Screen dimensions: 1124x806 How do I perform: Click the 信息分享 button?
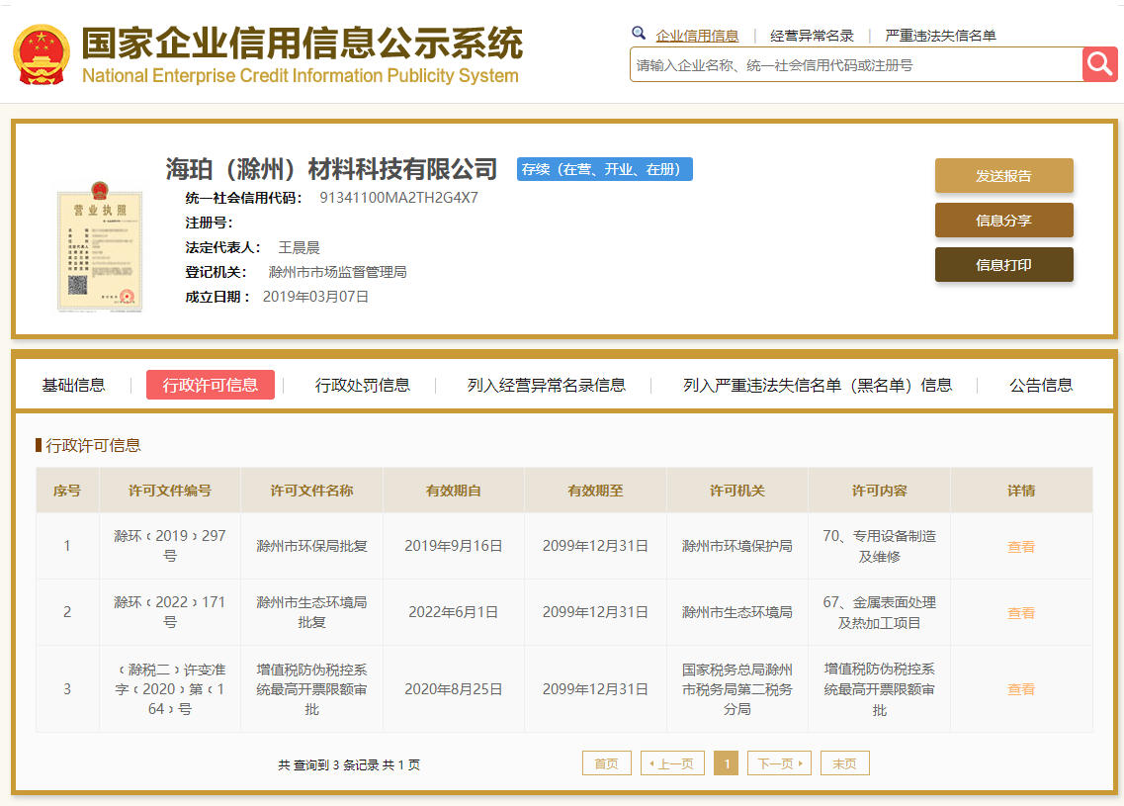click(1003, 221)
